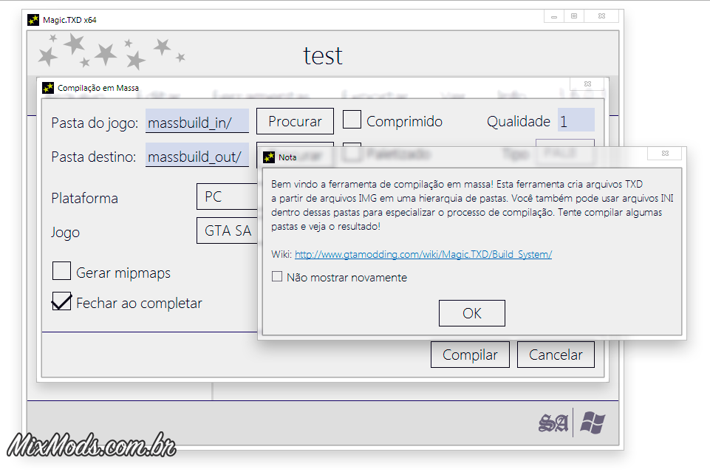This screenshot has height=472, width=710.
Task: Open the Plataforma dropdown showing PC
Action: [x=227, y=196]
